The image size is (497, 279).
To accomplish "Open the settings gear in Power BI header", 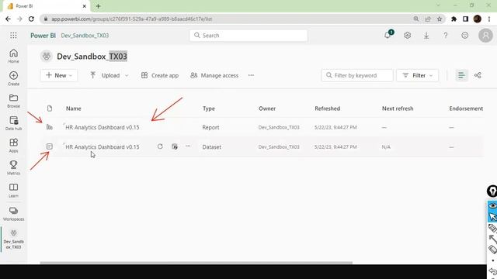I will coord(407,36).
